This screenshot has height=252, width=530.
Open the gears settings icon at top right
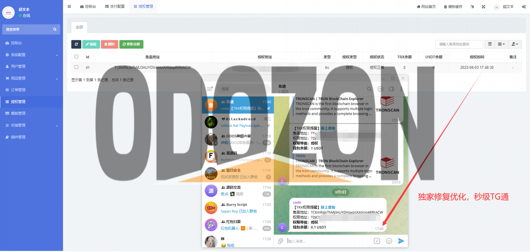pos(524,7)
